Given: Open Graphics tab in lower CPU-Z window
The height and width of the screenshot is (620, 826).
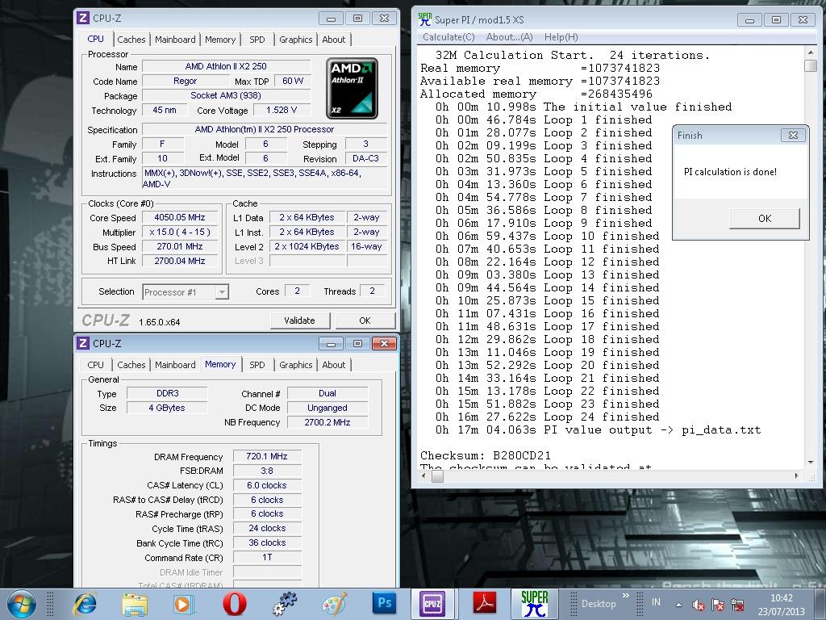Looking at the screenshot, I should click(295, 365).
